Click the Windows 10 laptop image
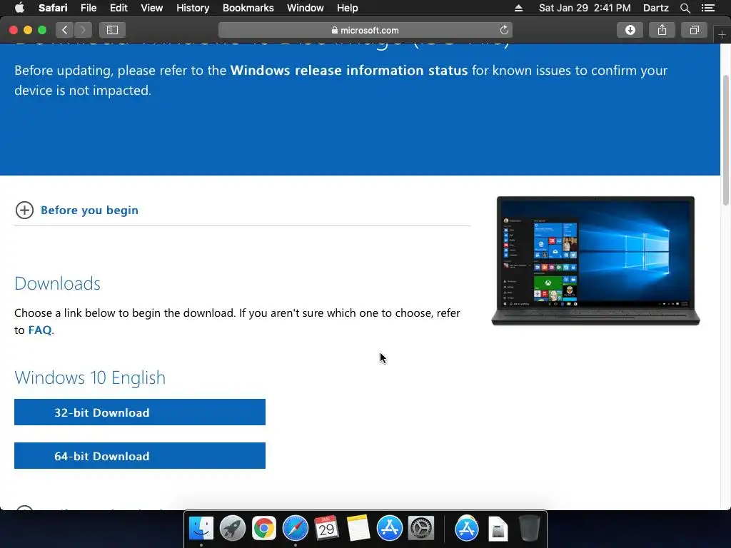The height and width of the screenshot is (548, 731). (596, 261)
